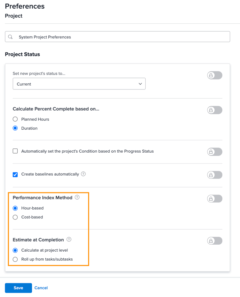
Task: Click the help icon next to Create baselines automatically
Action: tap(83, 174)
